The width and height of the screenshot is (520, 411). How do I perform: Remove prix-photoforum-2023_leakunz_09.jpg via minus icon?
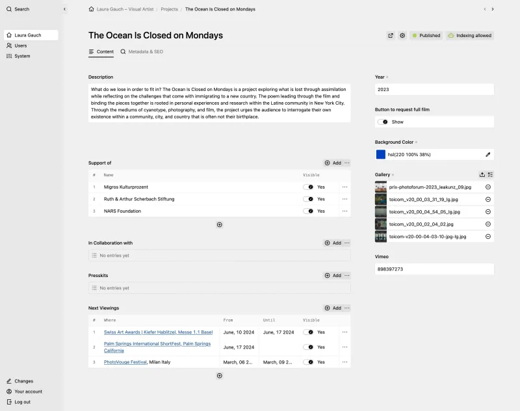tap(487, 187)
